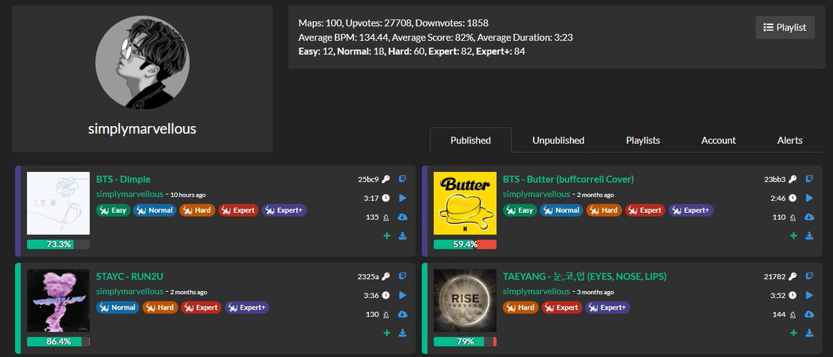The height and width of the screenshot is (357, 833).
Task: Click the 73.3% rating bar
Action: pos(58,244)
